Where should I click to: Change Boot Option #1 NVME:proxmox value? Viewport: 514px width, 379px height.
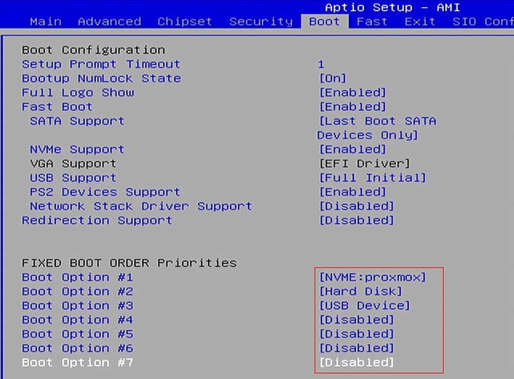[373, 277]
